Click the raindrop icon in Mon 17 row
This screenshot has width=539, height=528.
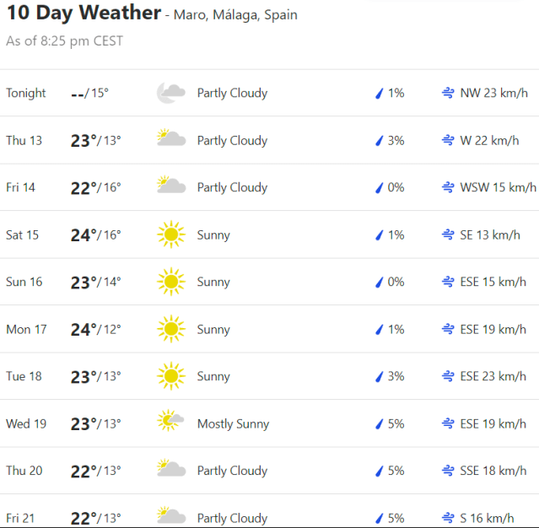tap(380, 329)
